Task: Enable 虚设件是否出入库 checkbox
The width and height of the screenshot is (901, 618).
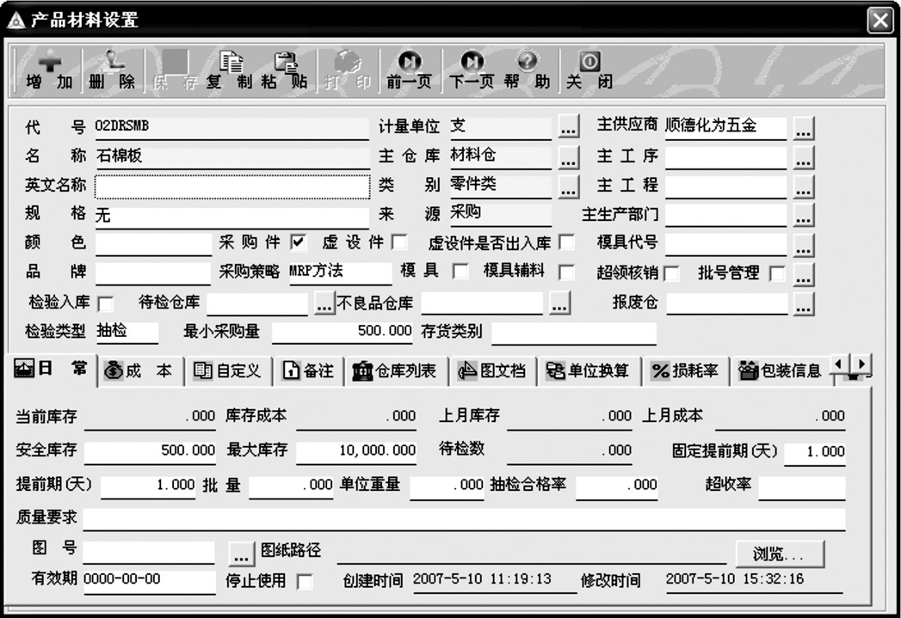Action: coord(566,242)
